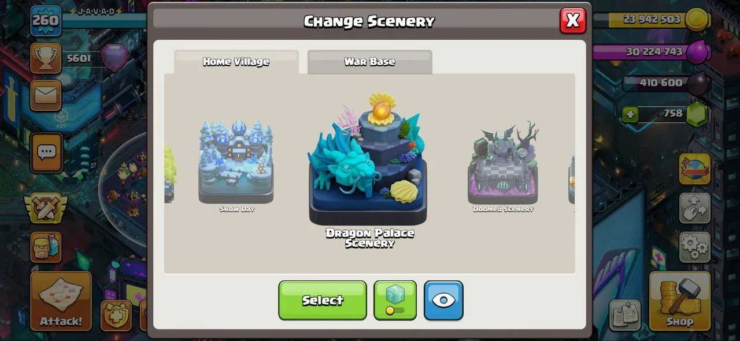Open the clan war crossed swords icon

pos(46,207)
